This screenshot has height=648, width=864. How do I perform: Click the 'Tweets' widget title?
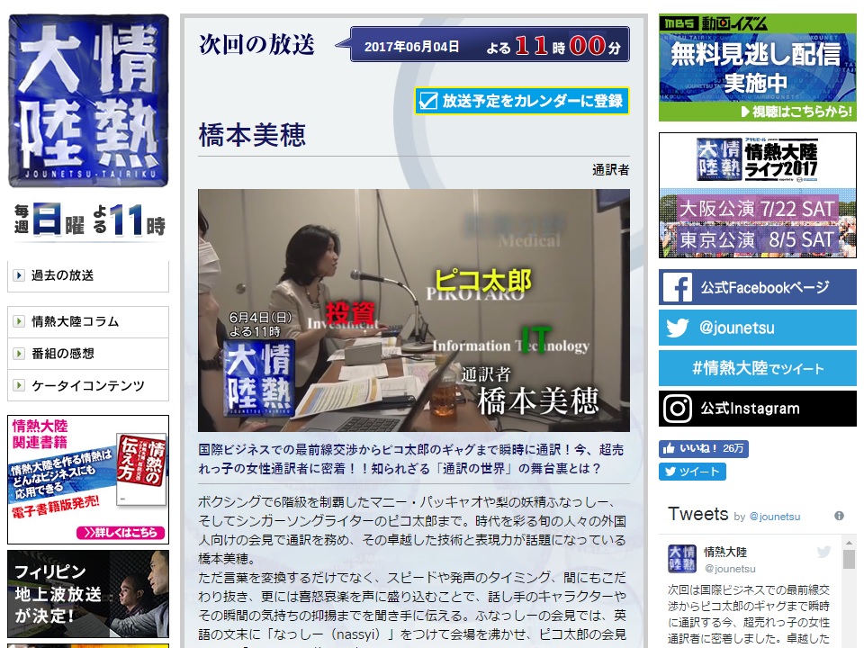coord(698,514)
